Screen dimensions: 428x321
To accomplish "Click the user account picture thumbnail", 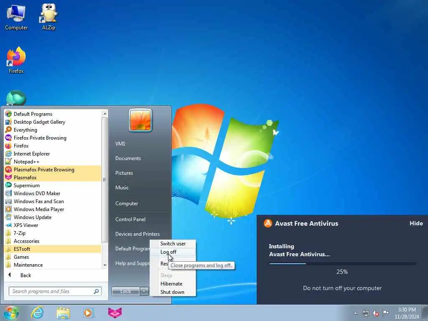I will click(x=140, y=120).
